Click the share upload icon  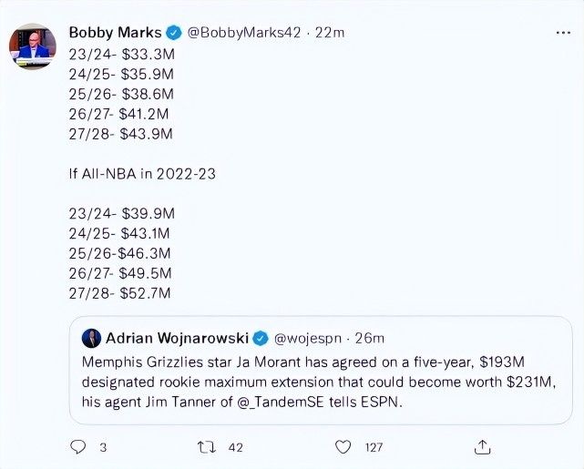[x=481, y=447]
